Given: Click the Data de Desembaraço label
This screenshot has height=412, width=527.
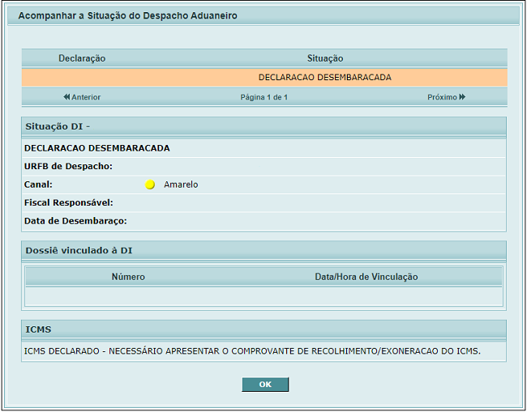Looking at the screenshot, I should click(x=75, y=221).
